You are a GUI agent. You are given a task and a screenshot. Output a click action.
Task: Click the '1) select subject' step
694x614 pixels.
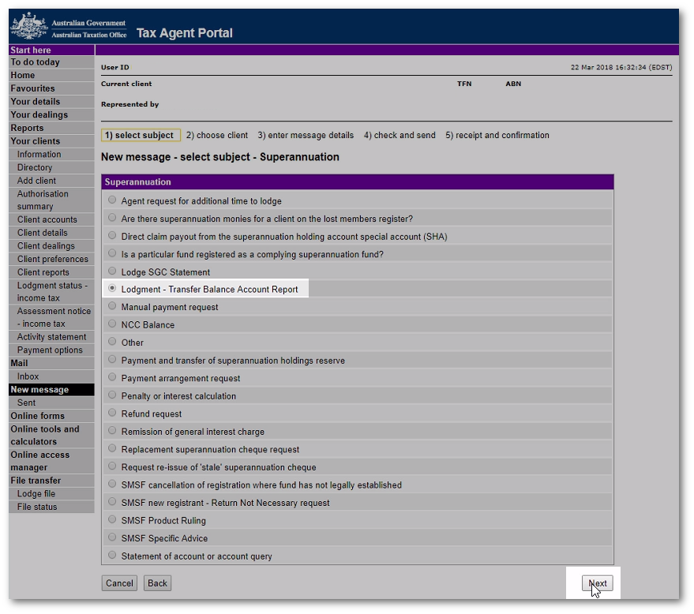pos(141,135)
